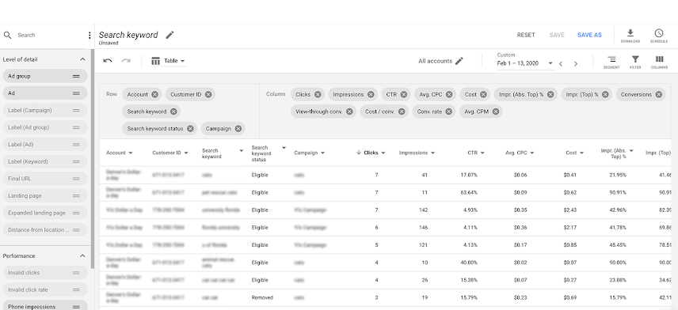678x310 pixels.
Task: Click the undo arrow
Action: pos(108,61)
